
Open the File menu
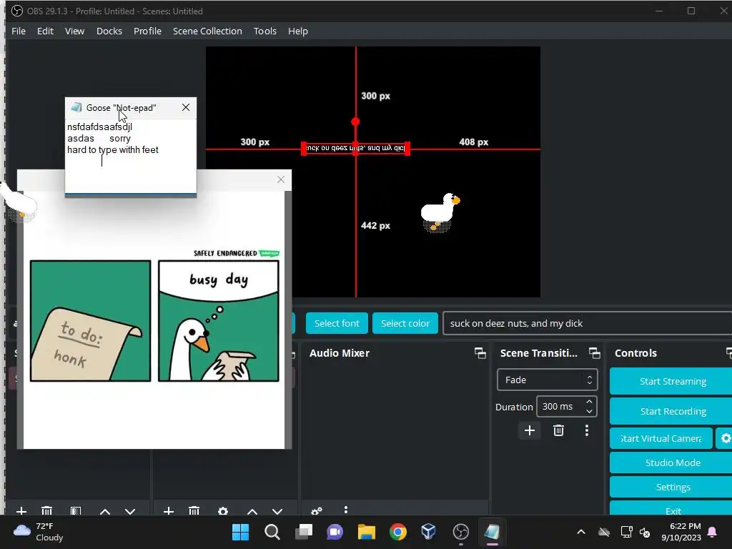pos(19,31)
